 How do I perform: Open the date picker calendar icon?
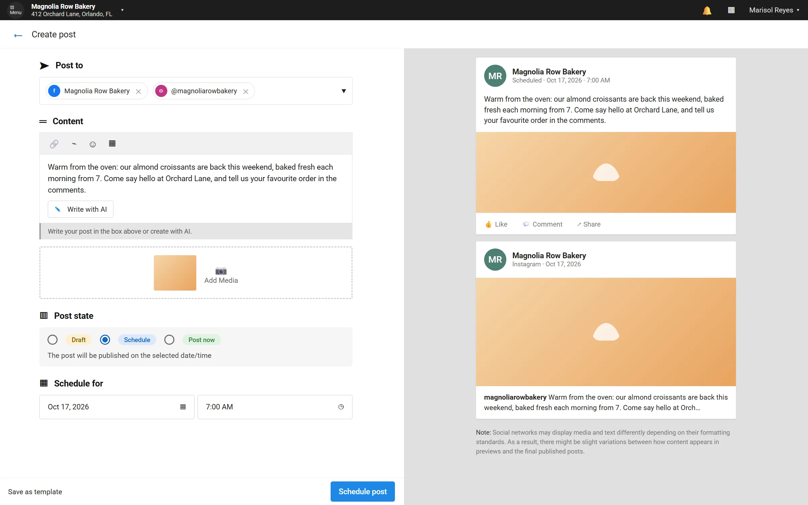pos(183,407)
